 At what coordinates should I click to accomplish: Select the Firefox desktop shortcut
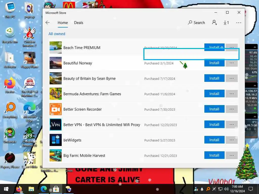pos(10,85)
